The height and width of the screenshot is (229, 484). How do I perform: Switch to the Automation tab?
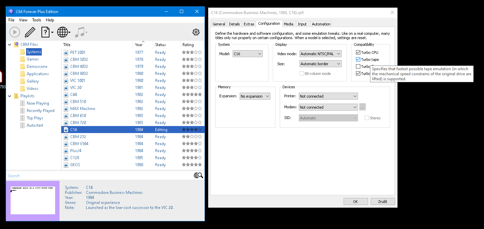(321, 24)
